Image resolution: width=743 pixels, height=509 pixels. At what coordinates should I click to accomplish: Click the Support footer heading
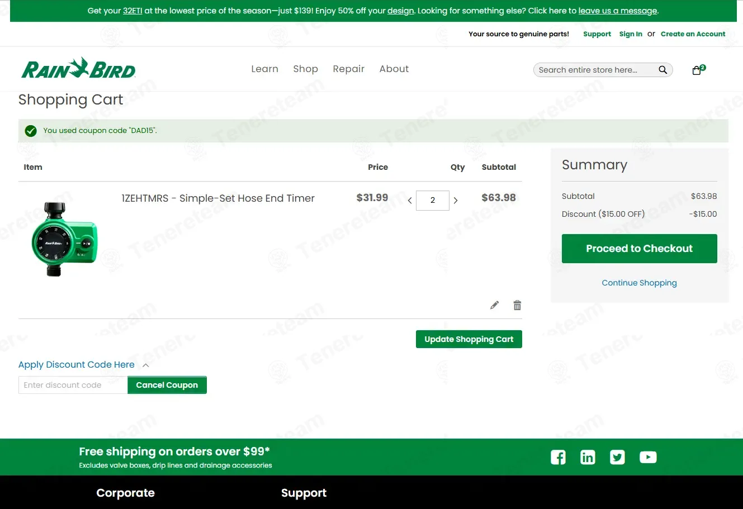tap(304, 493)
